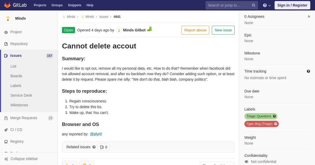Click the Report abuse button
The image size is (315, 165).
click(x=195, y=30)
